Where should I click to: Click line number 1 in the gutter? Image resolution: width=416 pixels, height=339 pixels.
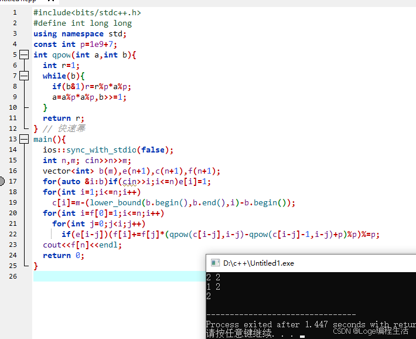14,12
